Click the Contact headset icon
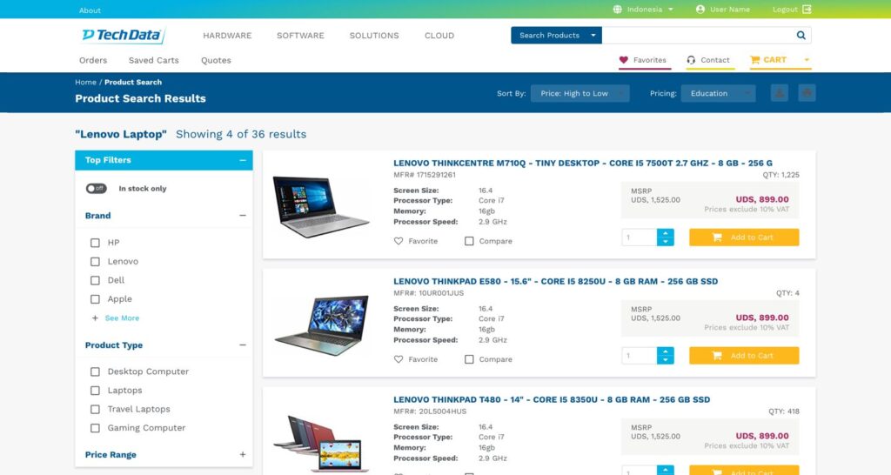Viewport: 891px width, 475px height. [691, 60]
